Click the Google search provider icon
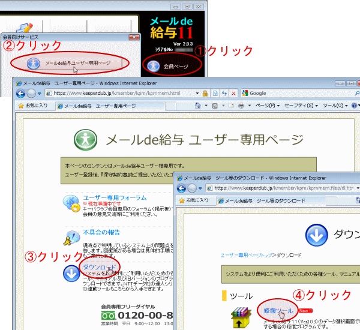The image size is (360, 330). [x=245, y=93]
